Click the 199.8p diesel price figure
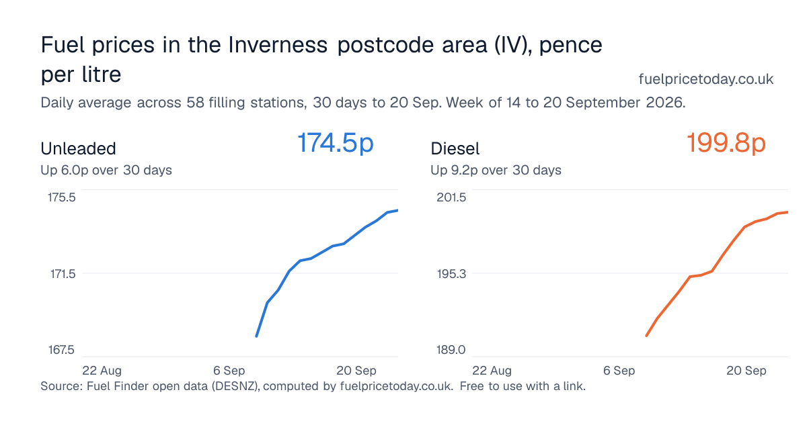The image size is (807, 423). (726, 143)
